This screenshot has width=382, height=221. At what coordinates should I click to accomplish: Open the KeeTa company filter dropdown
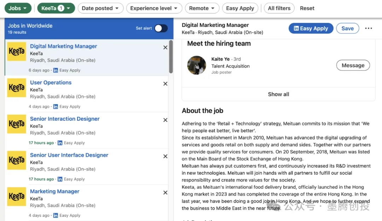coord(56,8)
